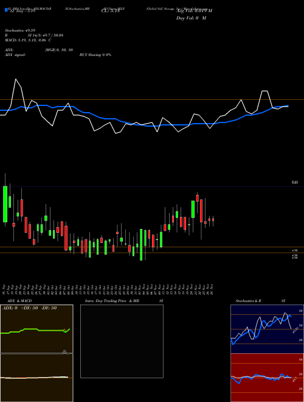The image size is (304, 402).
Task: Click the 'ADX signal:' label
Action: coord(15,55)
